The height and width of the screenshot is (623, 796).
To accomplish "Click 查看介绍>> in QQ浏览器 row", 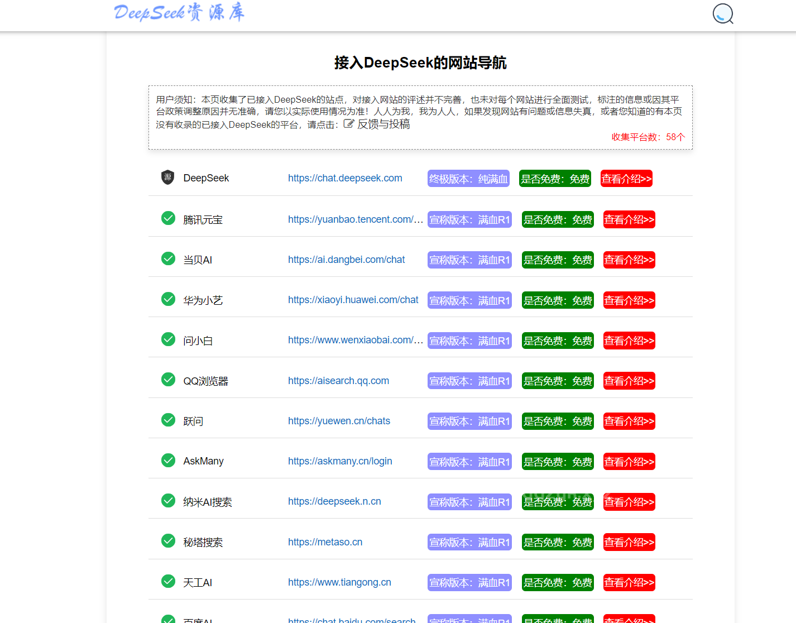I will pos(629,381).
